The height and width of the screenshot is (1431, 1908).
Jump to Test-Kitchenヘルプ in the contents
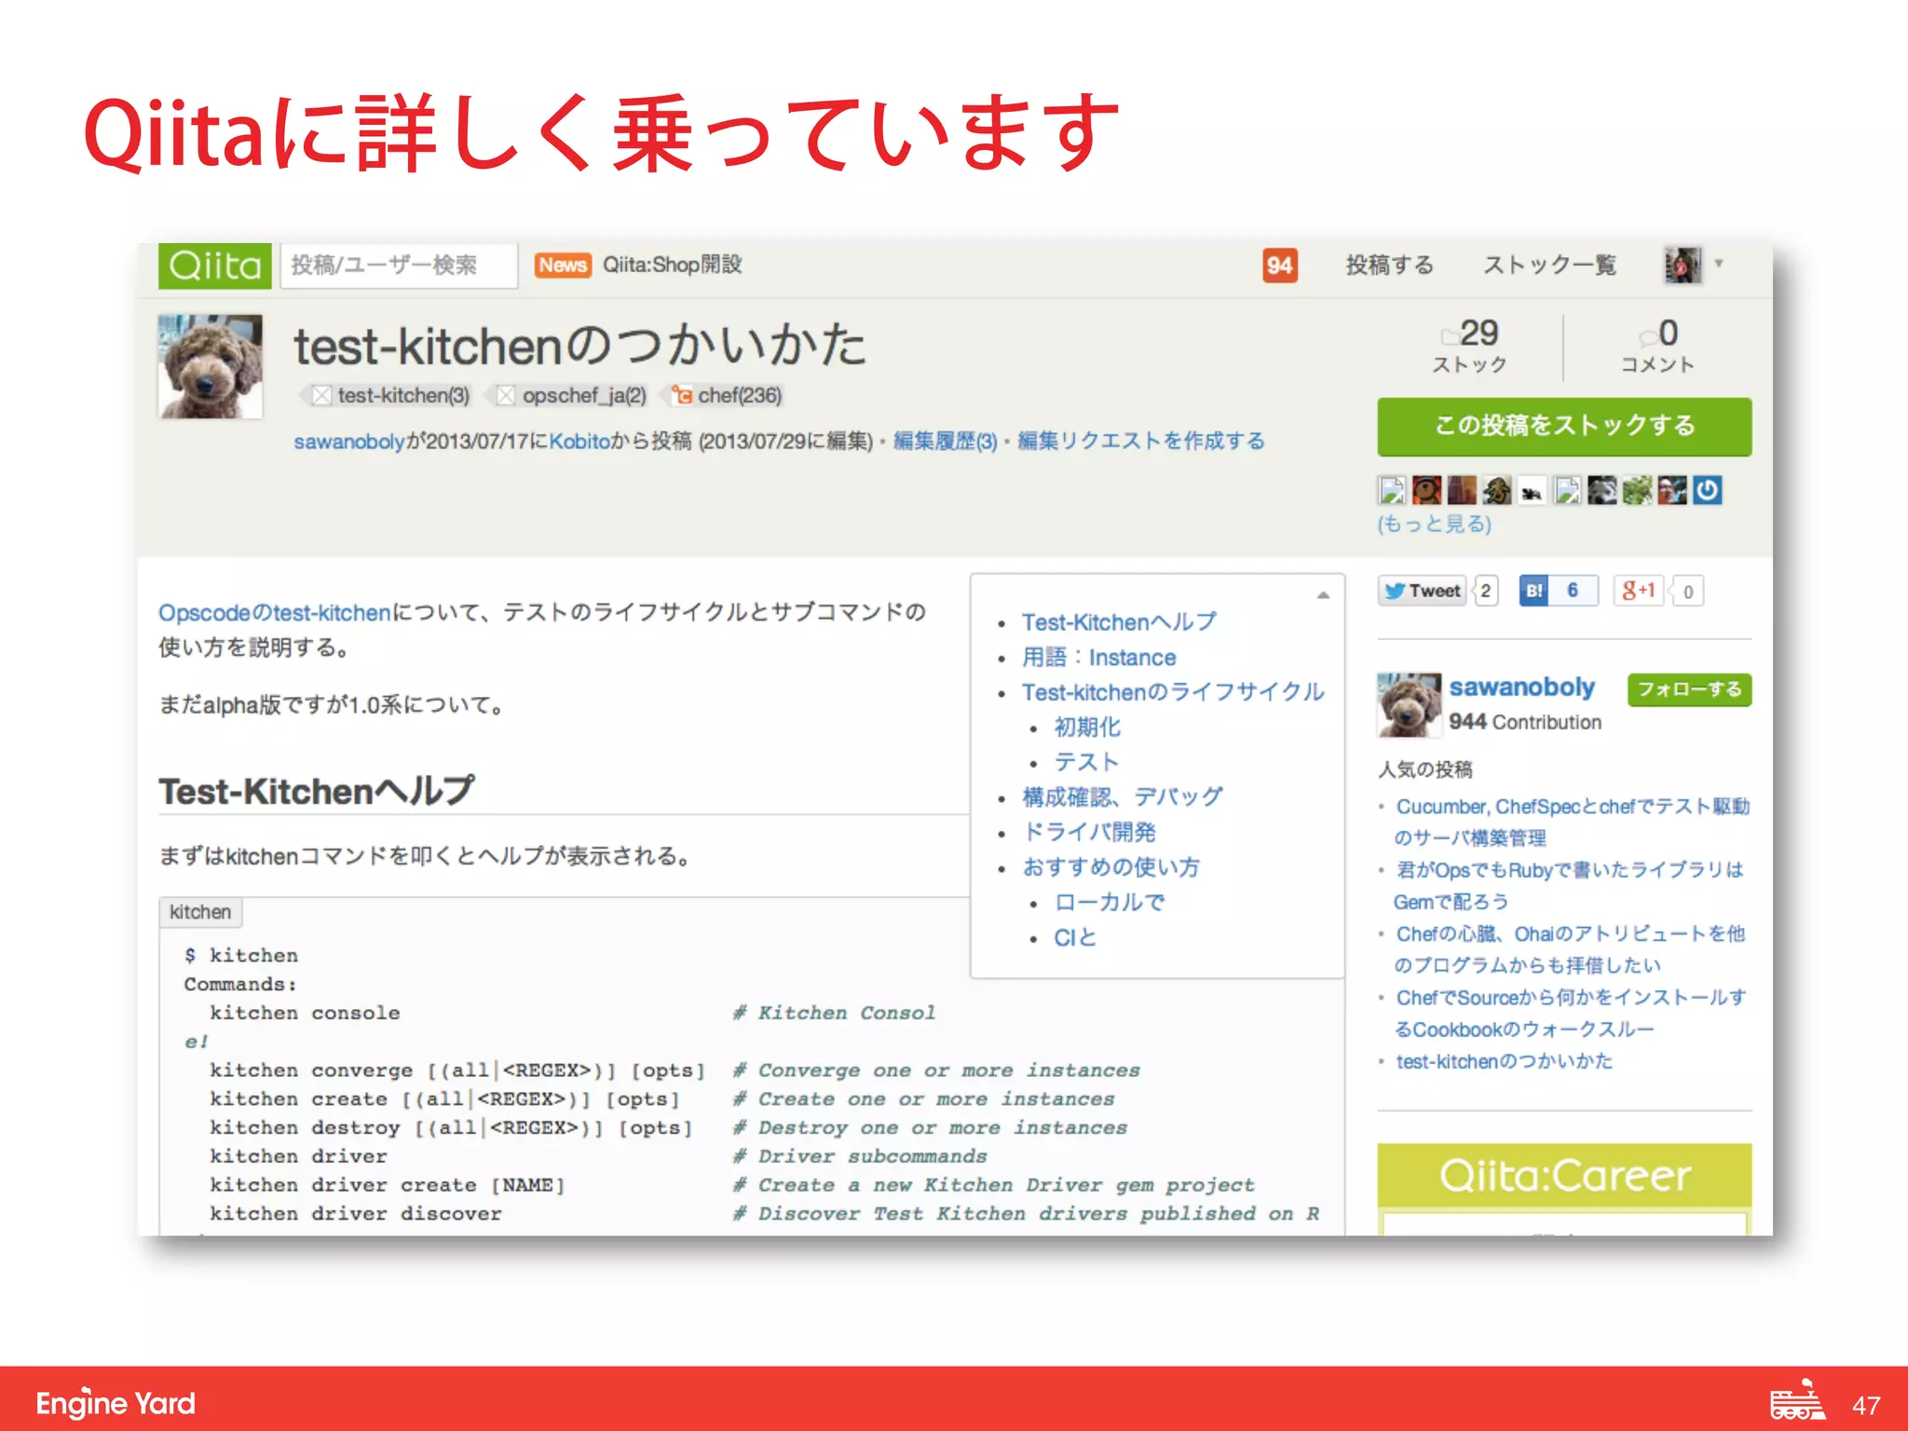(1119, 622)
